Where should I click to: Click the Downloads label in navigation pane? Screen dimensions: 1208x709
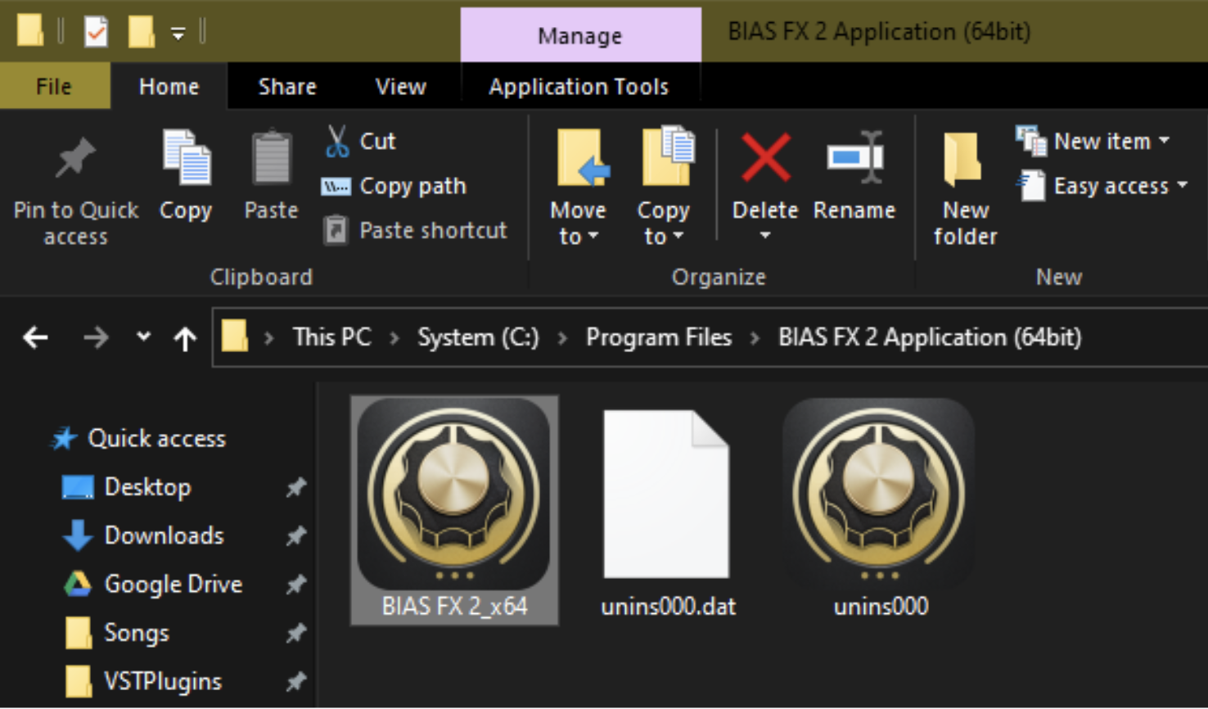(164, 535)
